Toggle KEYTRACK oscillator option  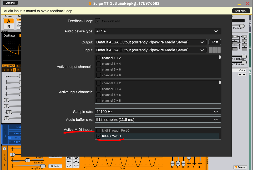(9, 66)
